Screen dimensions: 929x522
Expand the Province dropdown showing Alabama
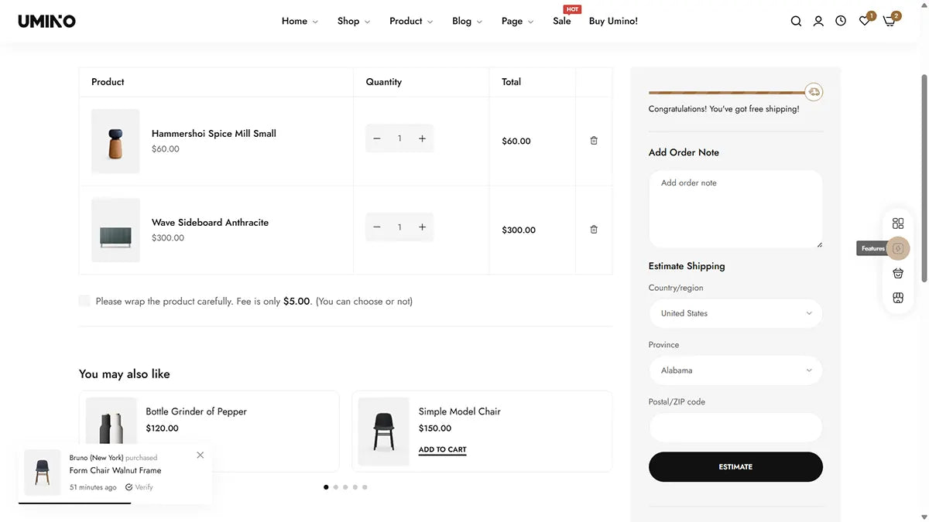[735, 370]
